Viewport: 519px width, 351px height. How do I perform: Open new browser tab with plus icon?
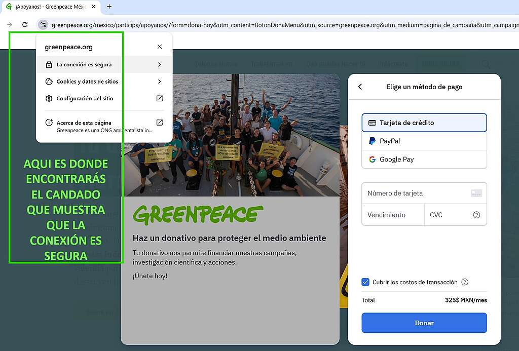pos(109,7)
